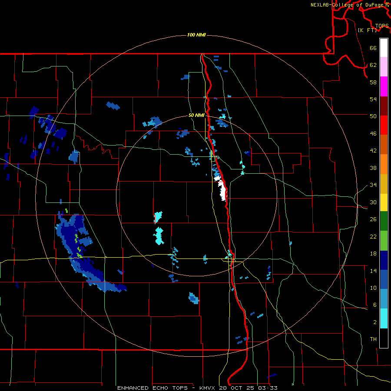
Task: Click the 34 legend value
Action: [x=373, y=185]
